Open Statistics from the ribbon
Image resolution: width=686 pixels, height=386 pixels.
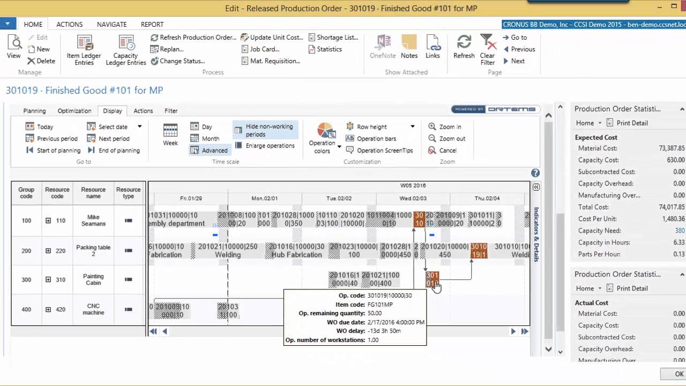[325, 49]
